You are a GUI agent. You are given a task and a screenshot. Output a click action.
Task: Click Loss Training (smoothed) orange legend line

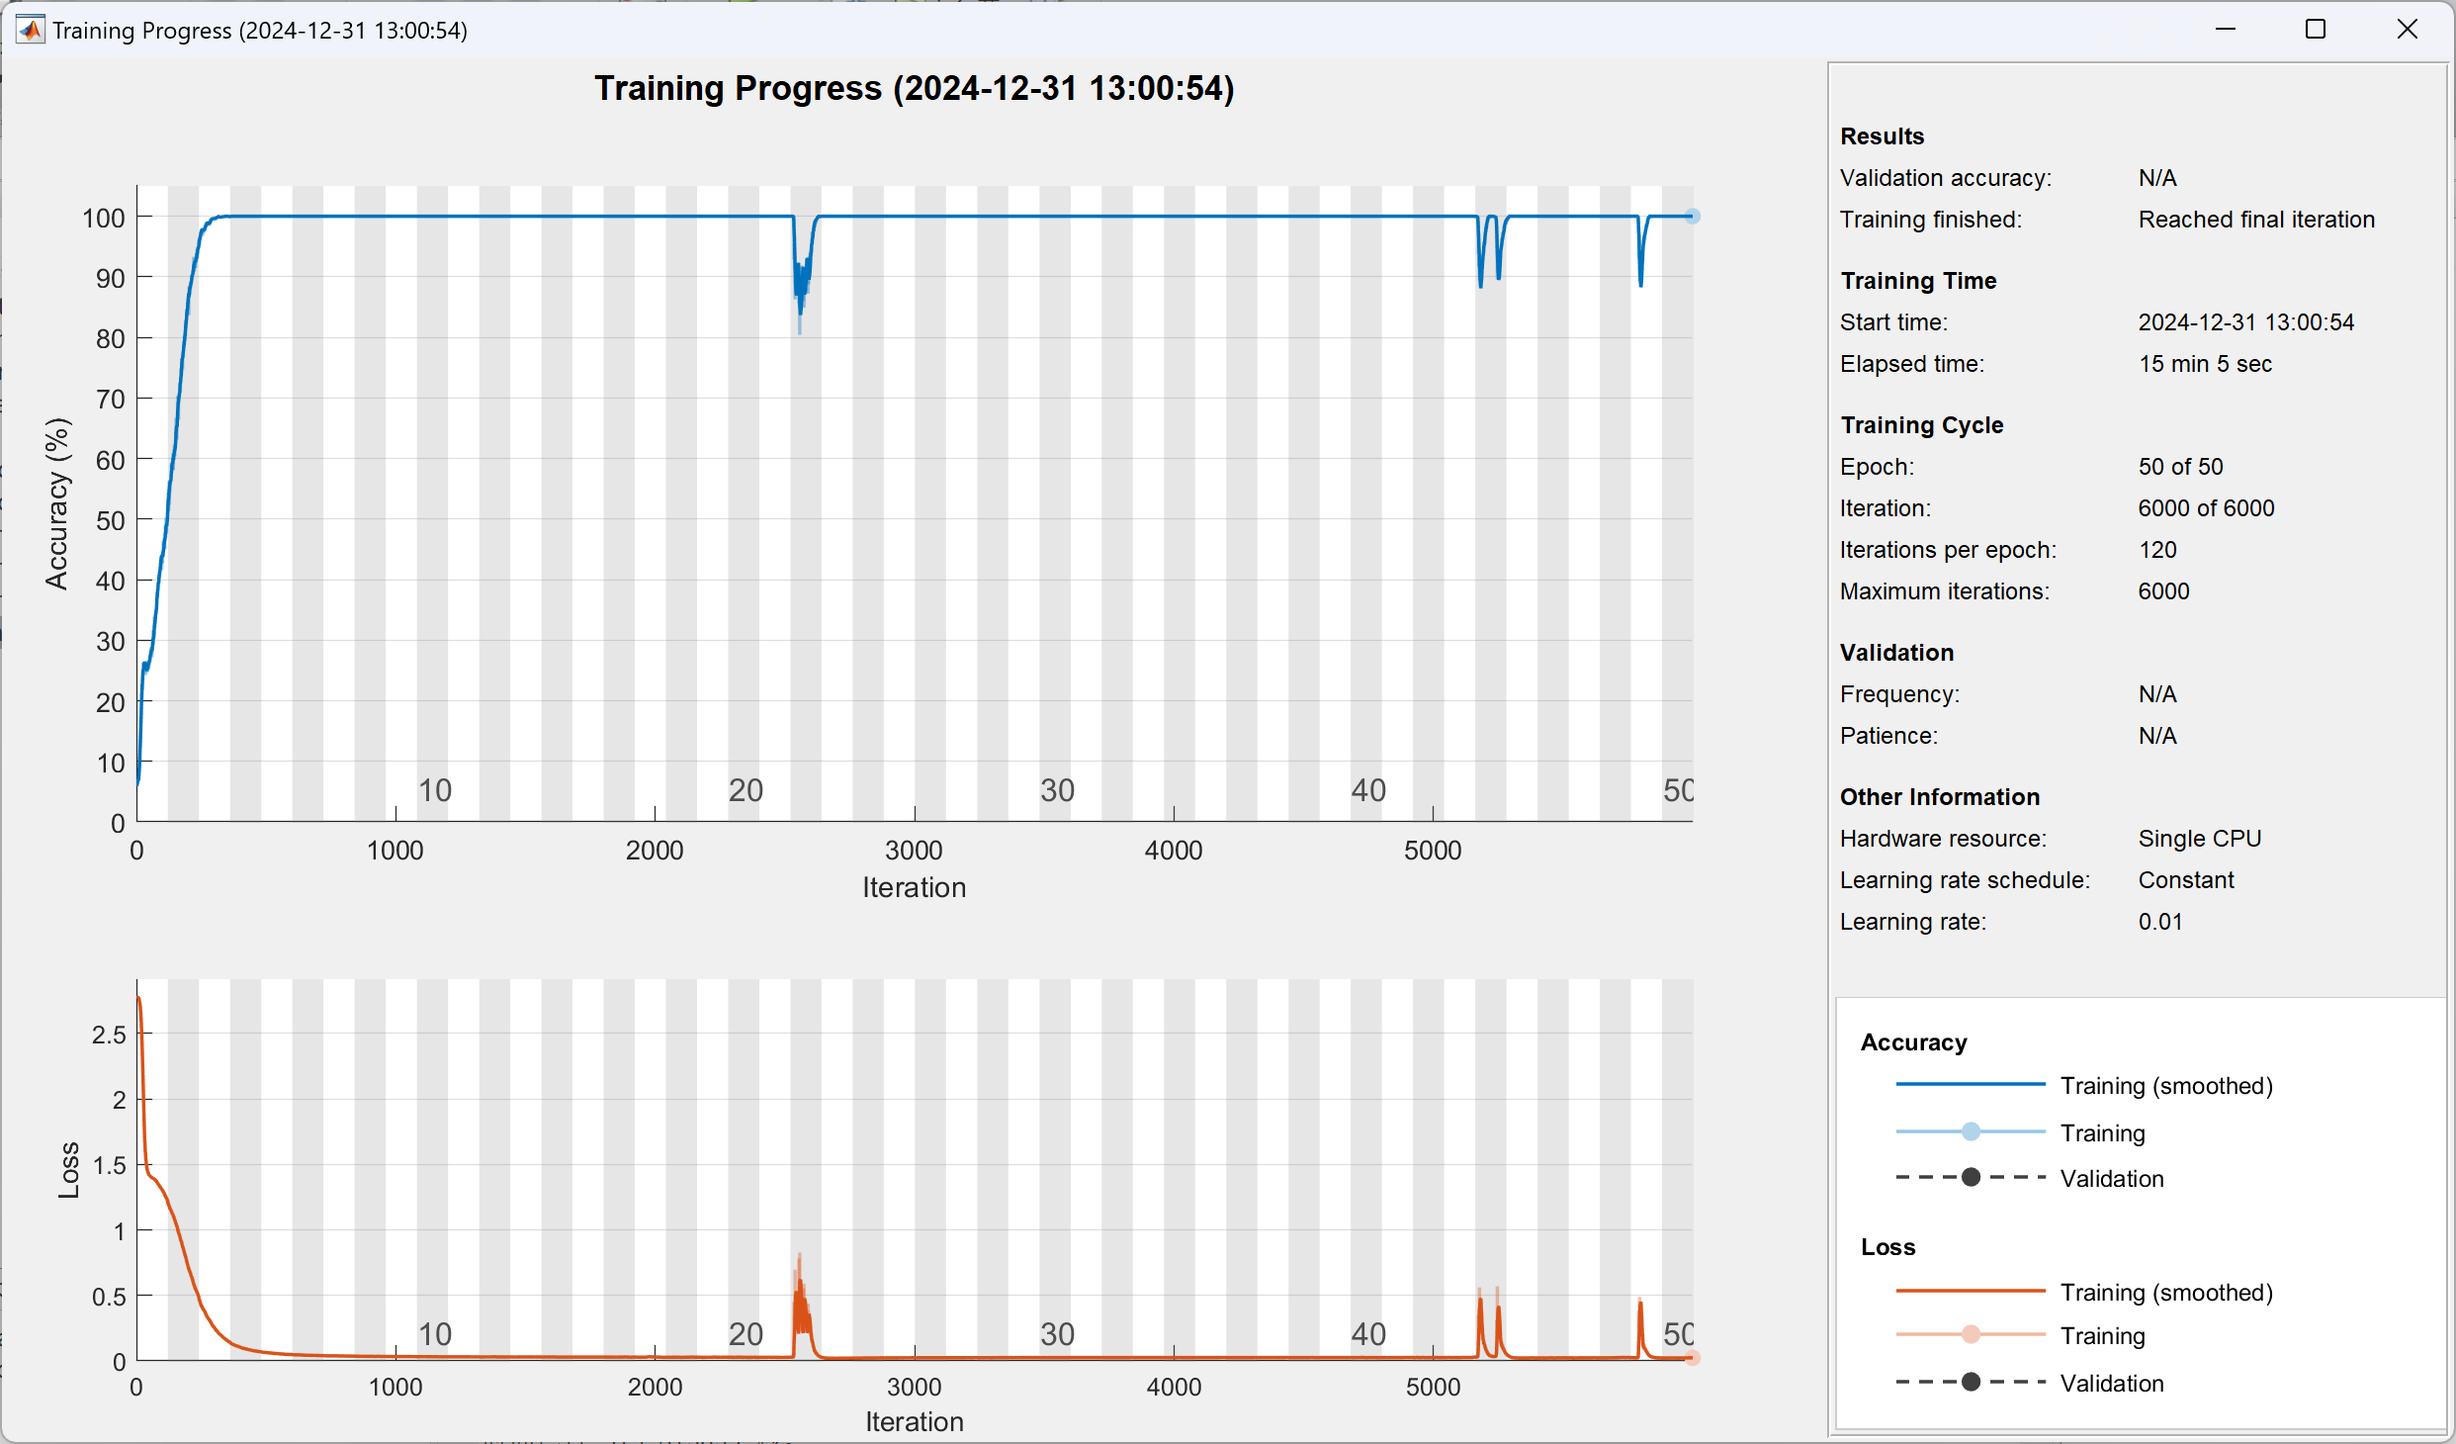(1970, 1291)
